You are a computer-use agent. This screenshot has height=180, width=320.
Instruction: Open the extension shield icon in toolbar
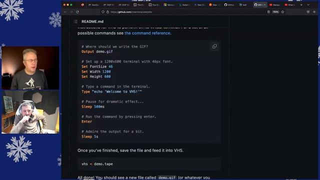coord(308,12)
